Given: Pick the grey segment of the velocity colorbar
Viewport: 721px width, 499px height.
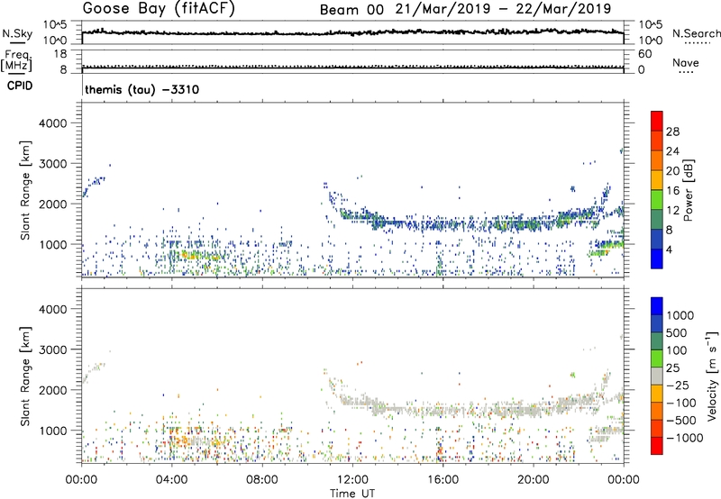Looking at the screenshot, I should click(657, 377).
